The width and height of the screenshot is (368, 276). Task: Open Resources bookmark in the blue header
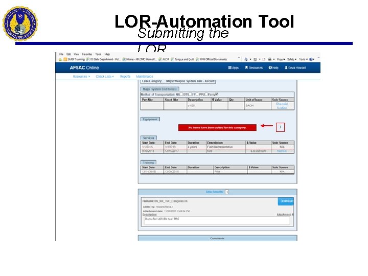(254, 67)
